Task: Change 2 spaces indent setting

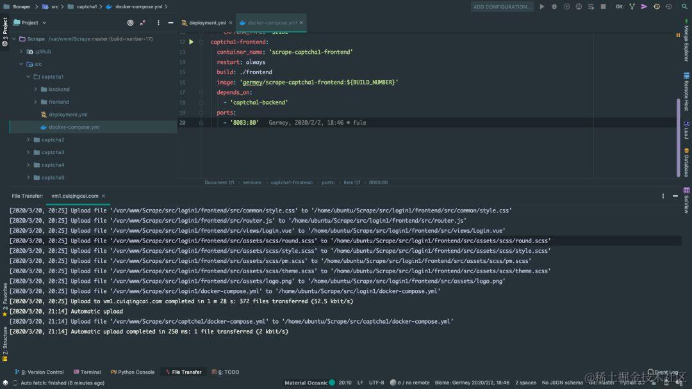Action: pos(525,383)
